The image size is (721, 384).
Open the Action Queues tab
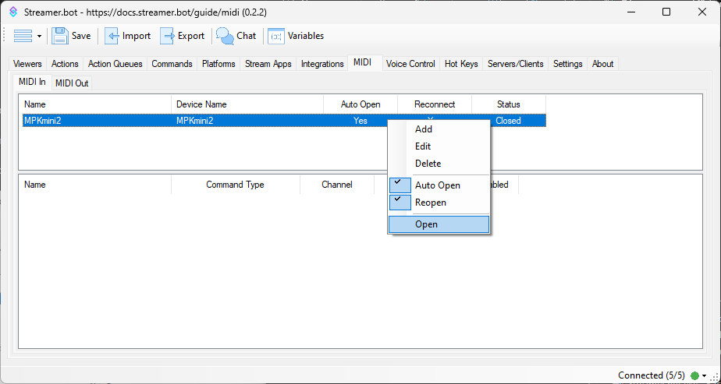pyautogui.click(x=115, y=64)
